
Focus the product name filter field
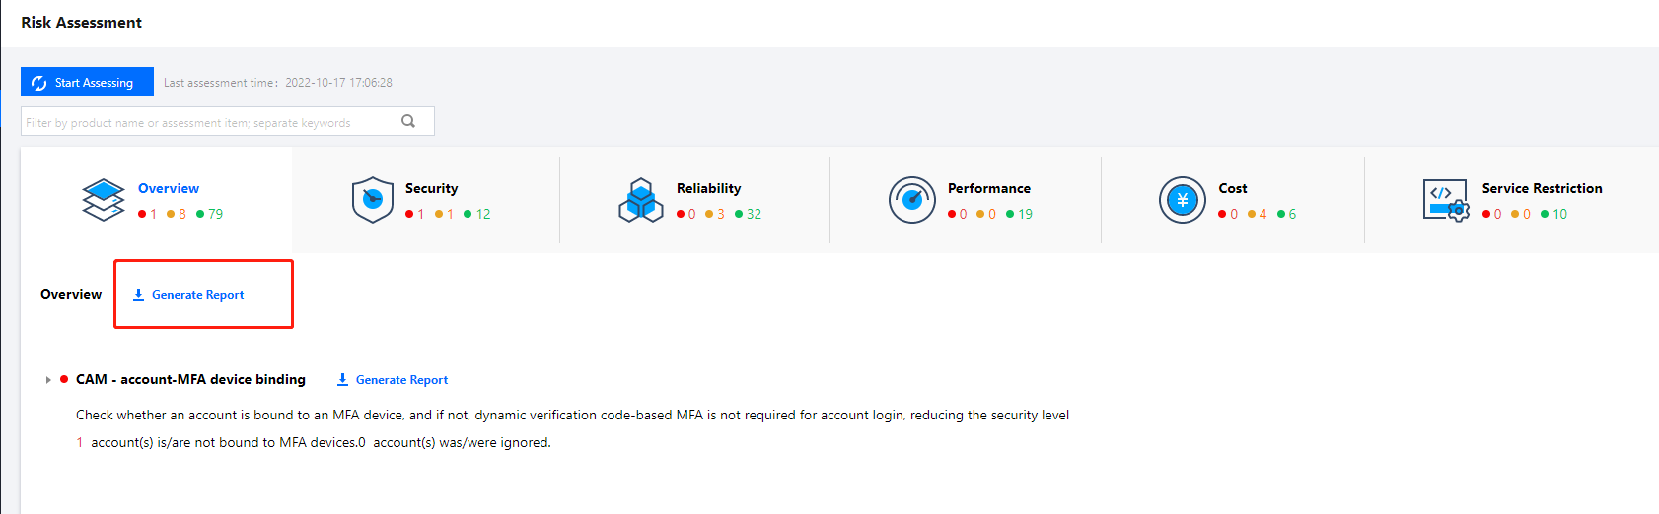point(207,122)
